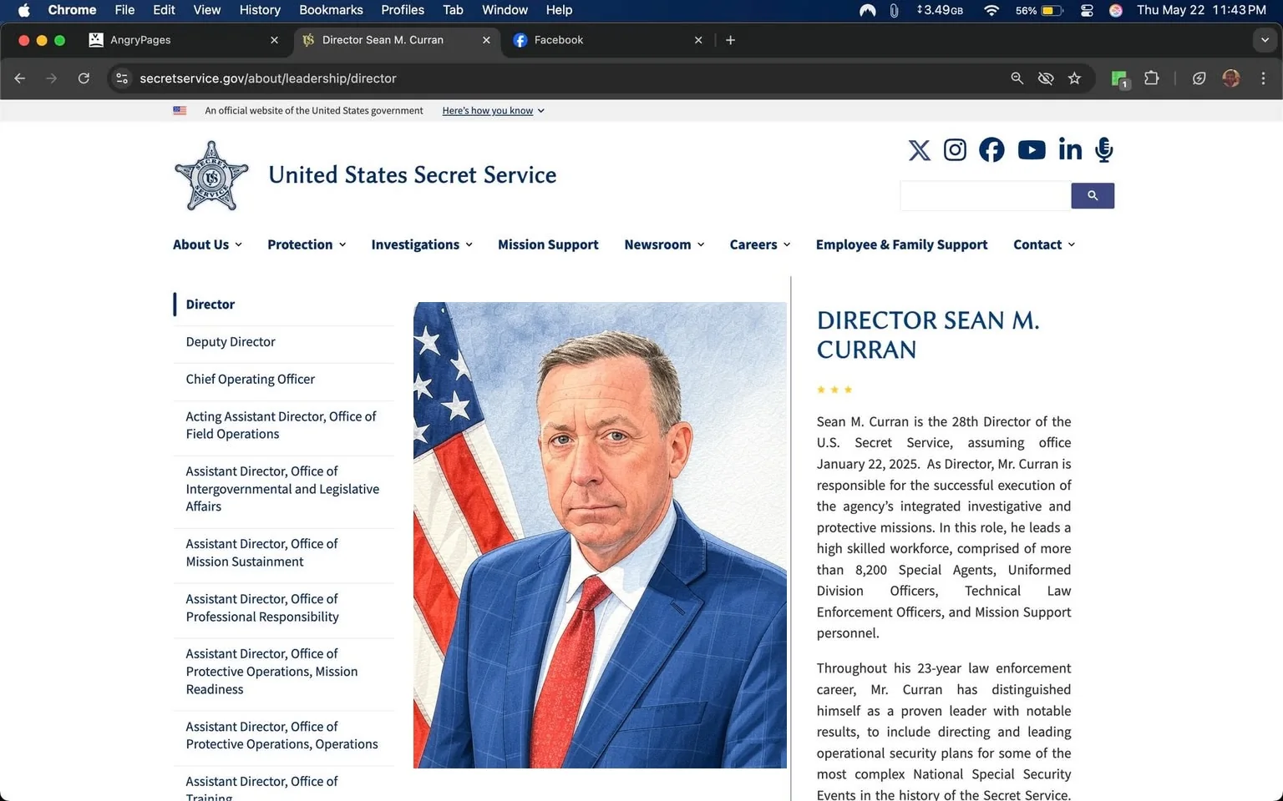Open the Secret Service Facebook icon in the page header
The image size is (1283, 801).
(991, 150)
